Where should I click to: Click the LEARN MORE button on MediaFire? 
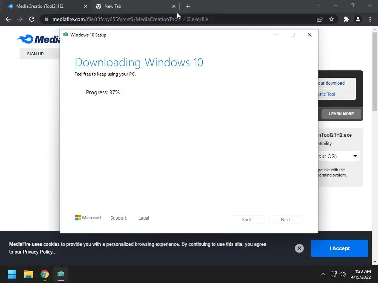coord(341,113)
